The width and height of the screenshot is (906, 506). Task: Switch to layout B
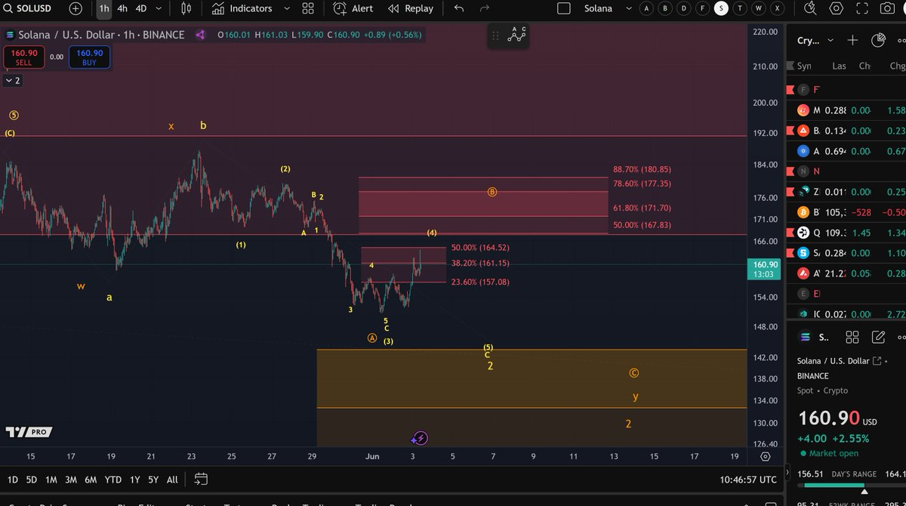(665, 8)
